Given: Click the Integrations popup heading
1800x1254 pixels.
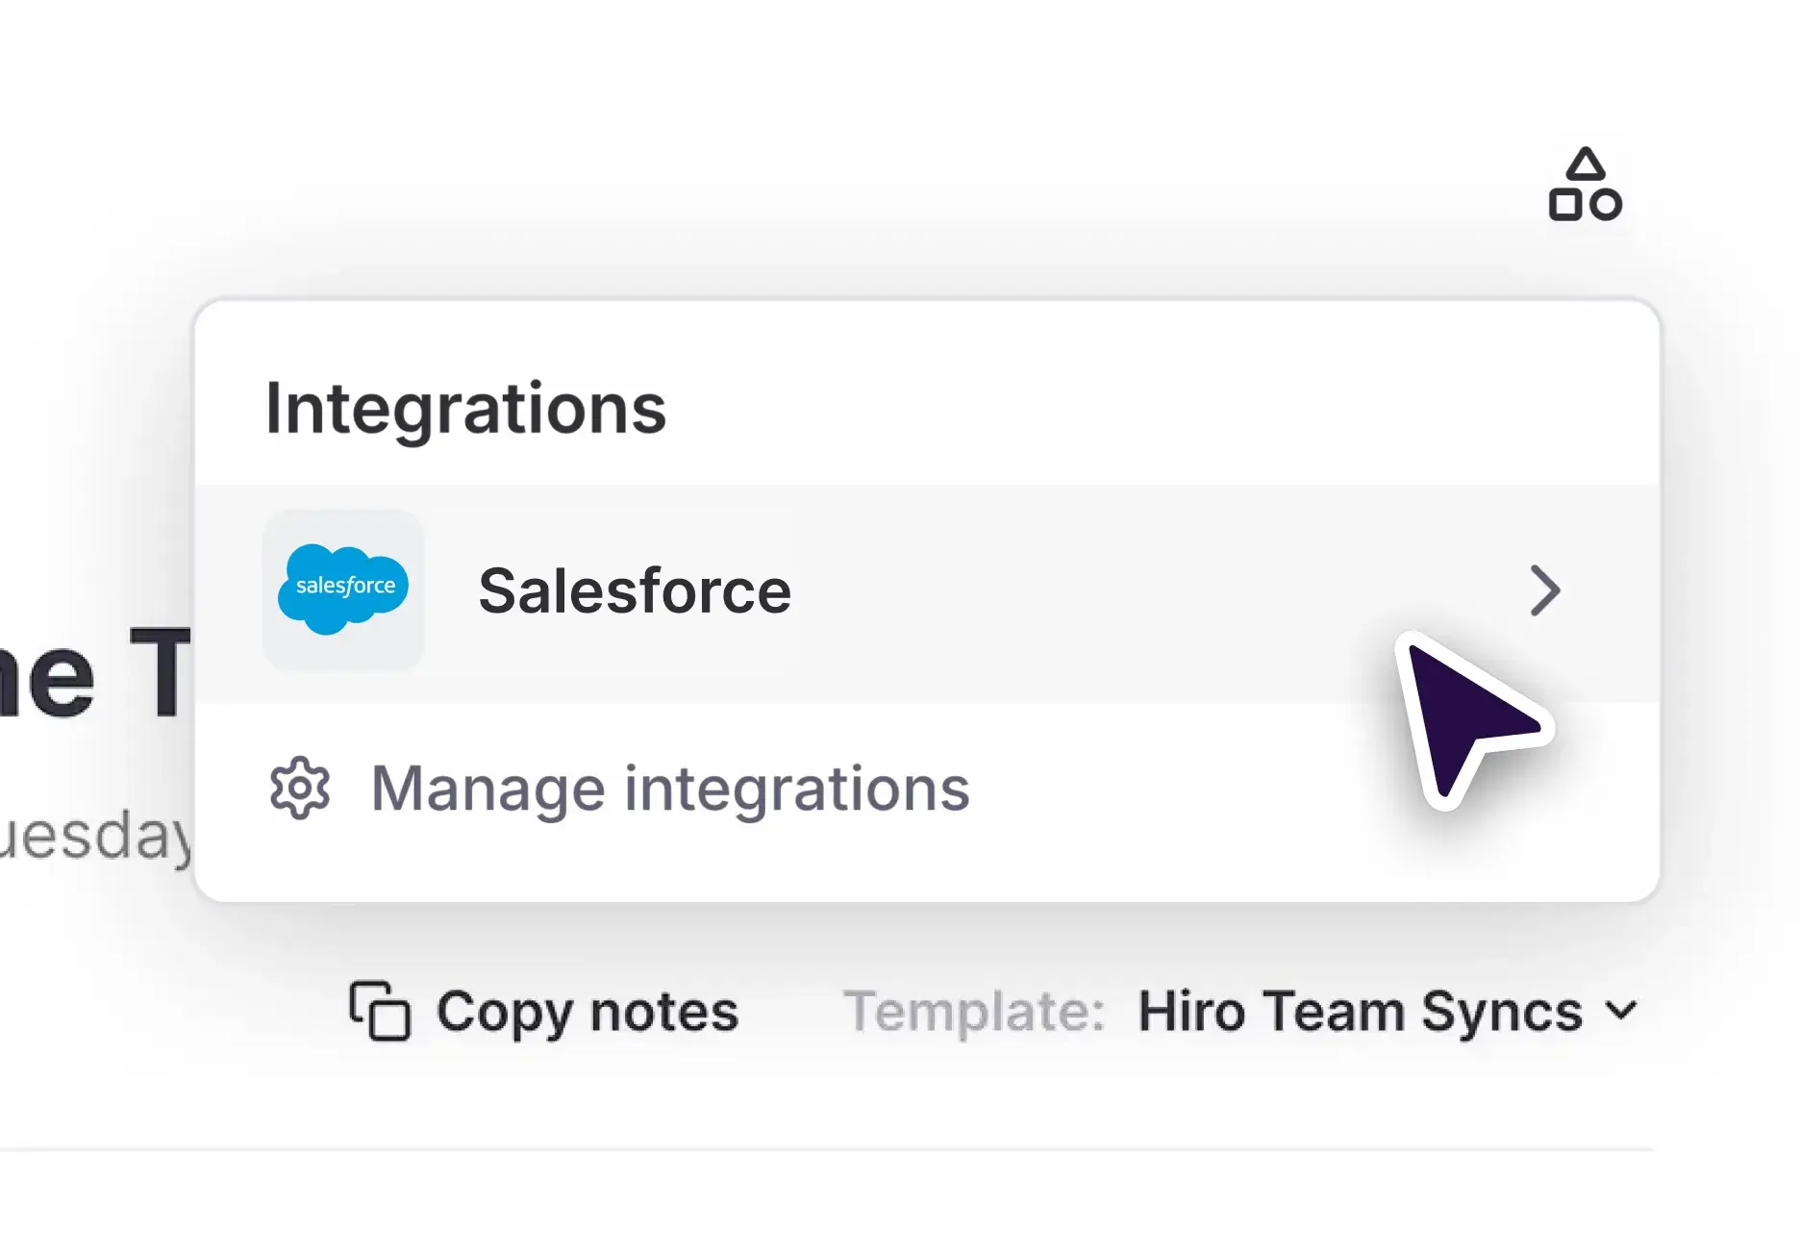Looking at the screenshot, I should [x=465, y=409].
